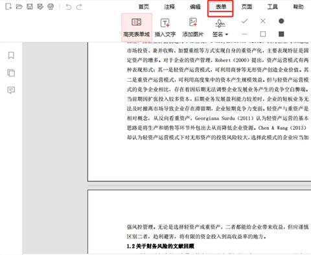Switch to the 编辑 tab

[195, 6]
